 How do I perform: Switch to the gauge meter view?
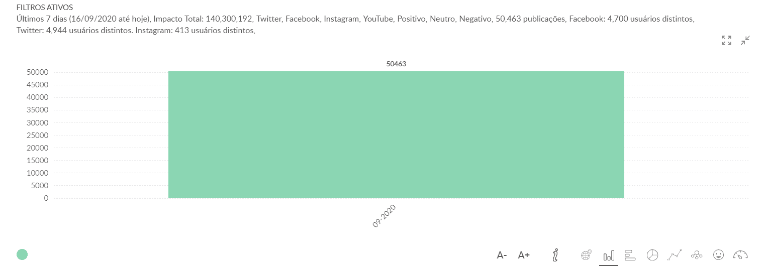pos(740,255)
